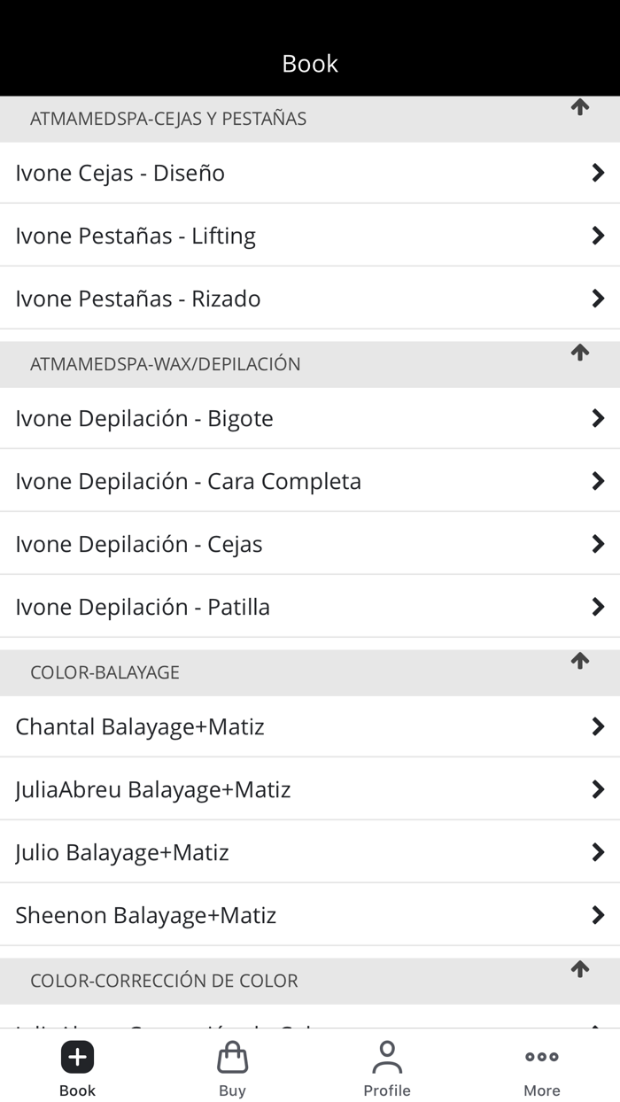The image size is (620, 1102).
Task: Choose Ivone Depilación - Cara Completa
Action: 189,481
